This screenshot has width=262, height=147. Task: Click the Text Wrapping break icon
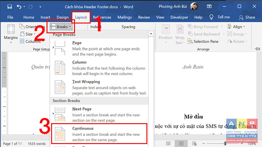click(60, 87)
